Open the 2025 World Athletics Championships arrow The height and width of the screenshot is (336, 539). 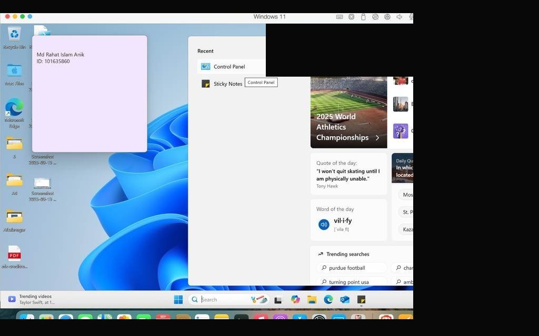click(377, 138)
